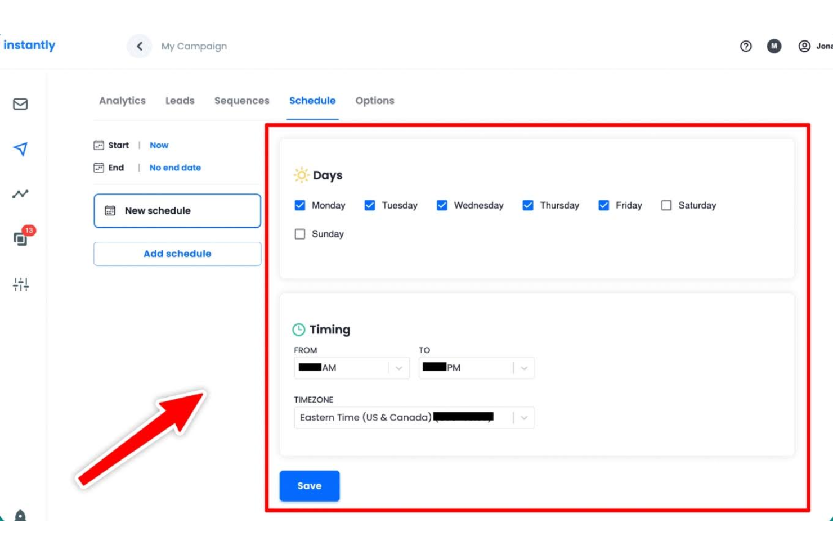
Task: Open the analytics chart icon in sidebar
Action: tap(20, 193)
